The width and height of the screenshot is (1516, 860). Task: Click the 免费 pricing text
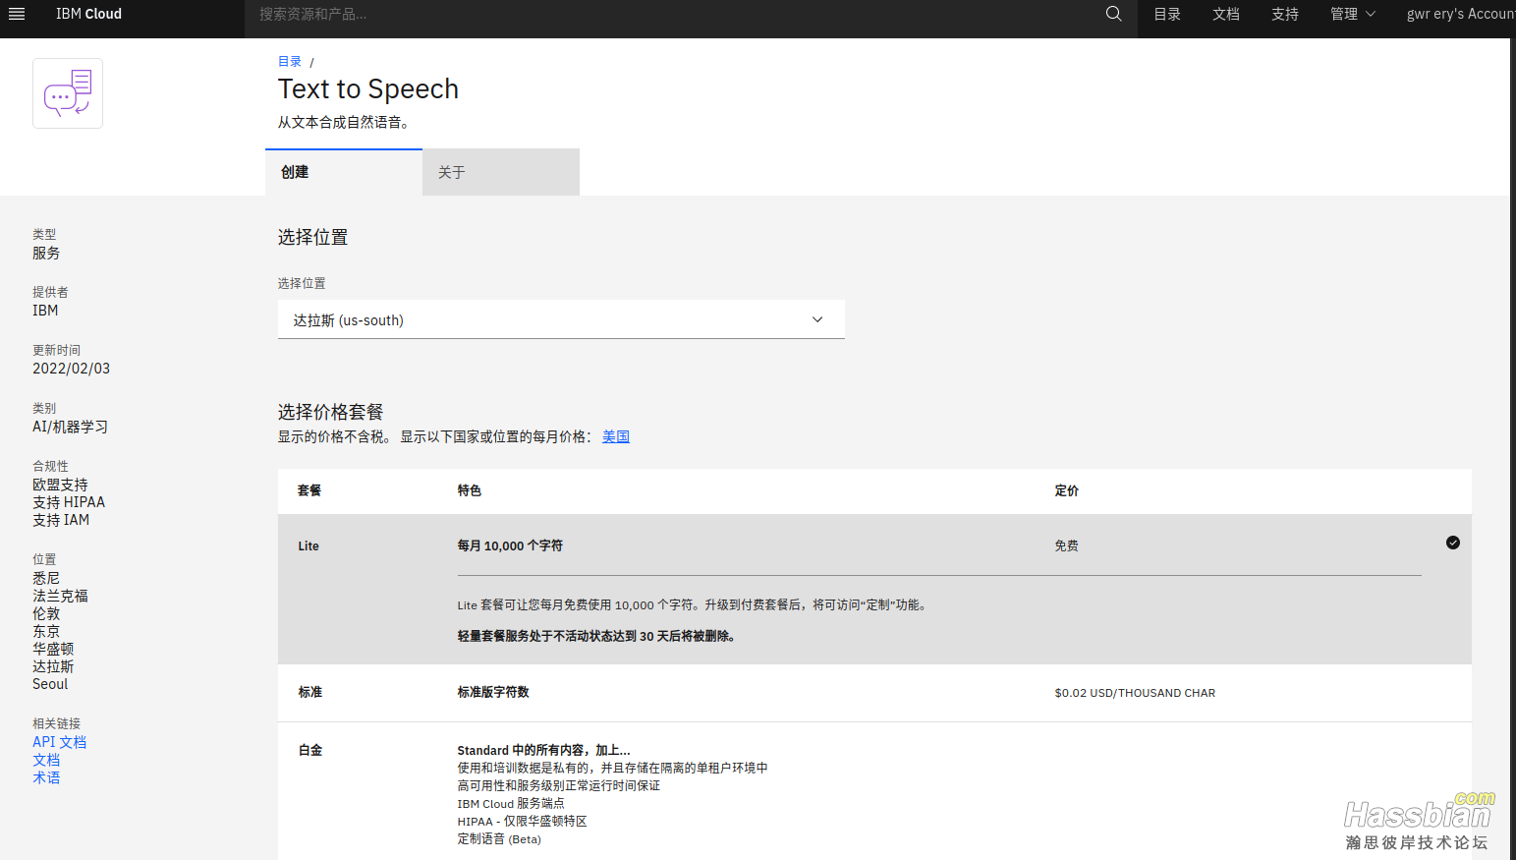1066,545
